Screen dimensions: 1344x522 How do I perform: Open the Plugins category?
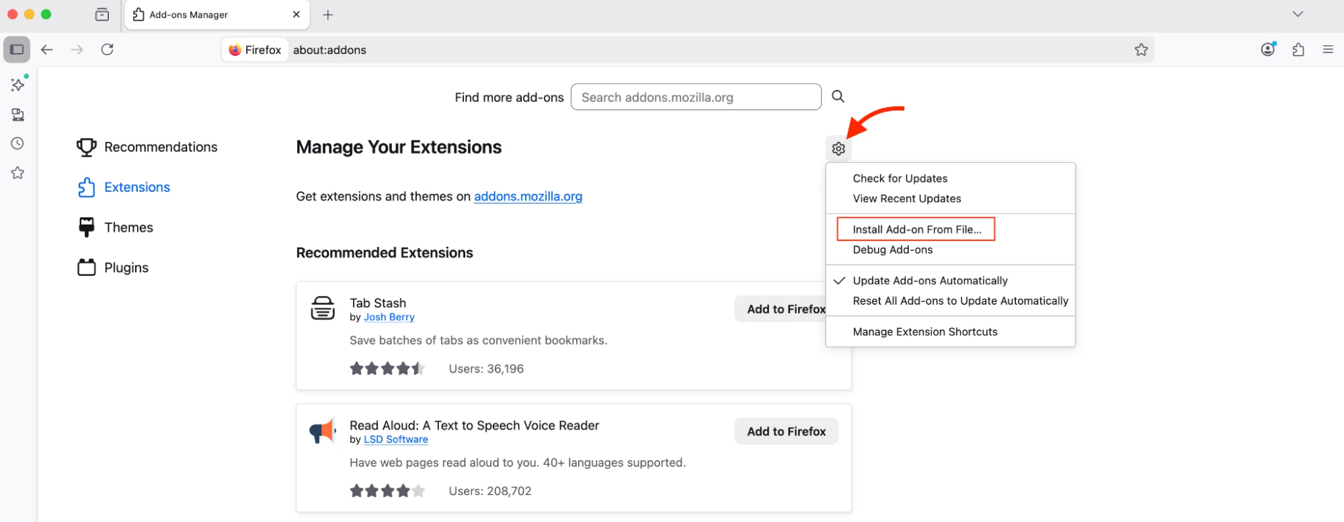[114, 268]
